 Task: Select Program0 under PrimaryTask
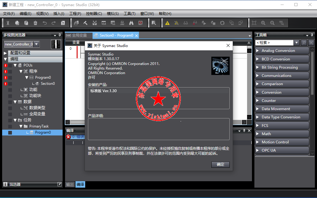click(43, 132)
